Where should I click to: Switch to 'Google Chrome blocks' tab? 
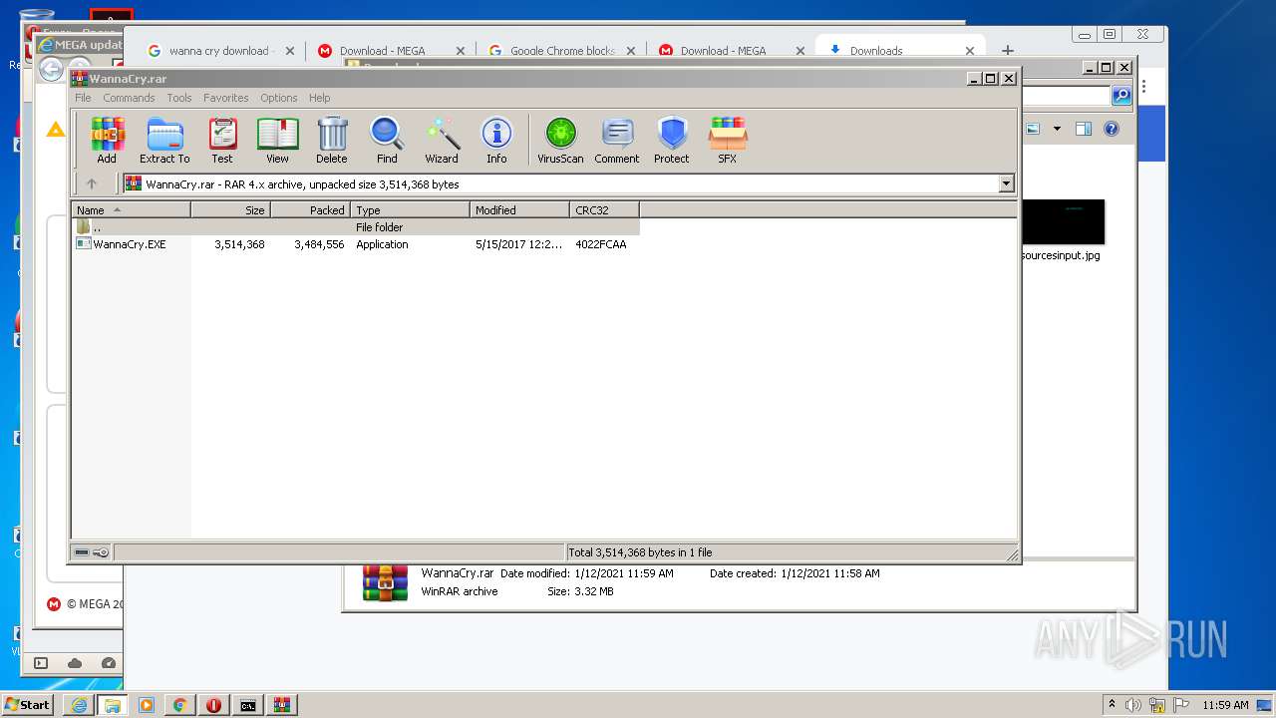point(562,51)
